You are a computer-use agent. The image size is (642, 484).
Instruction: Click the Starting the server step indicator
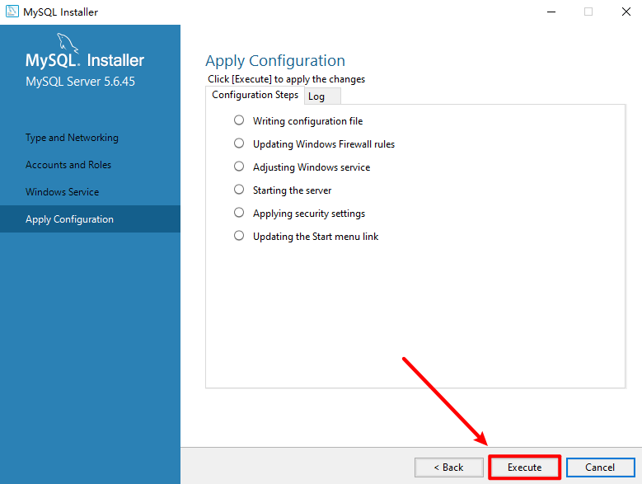coord(239,190)
